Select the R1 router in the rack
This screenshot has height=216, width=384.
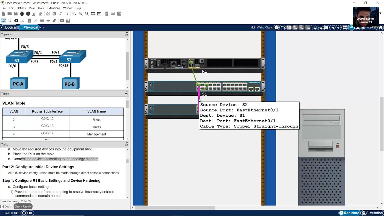coord(205,64)
